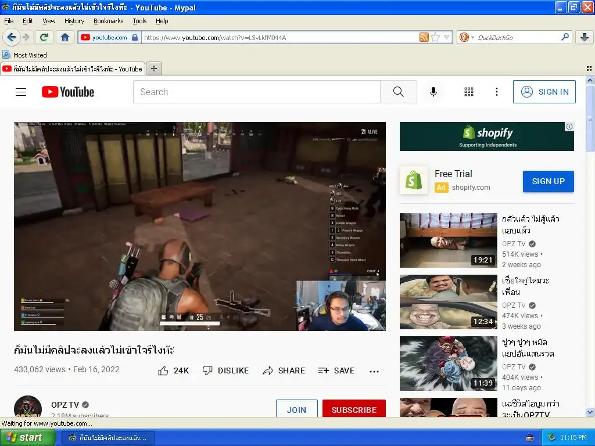Open YouTube settings three-dot menu
The image size is (595, 446).
click(x=496, y=92)
